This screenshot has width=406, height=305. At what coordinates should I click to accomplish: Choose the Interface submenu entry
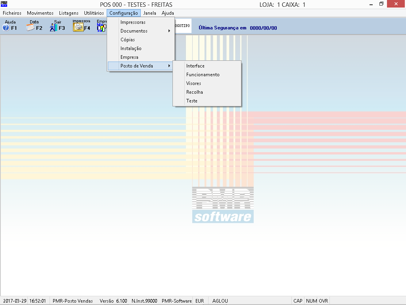195,66
